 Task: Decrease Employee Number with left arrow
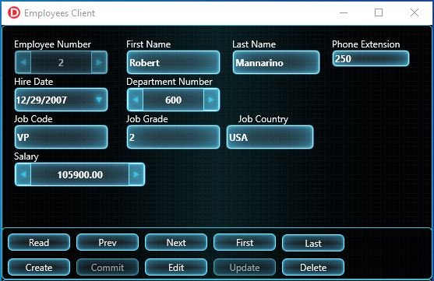(23, 62)
